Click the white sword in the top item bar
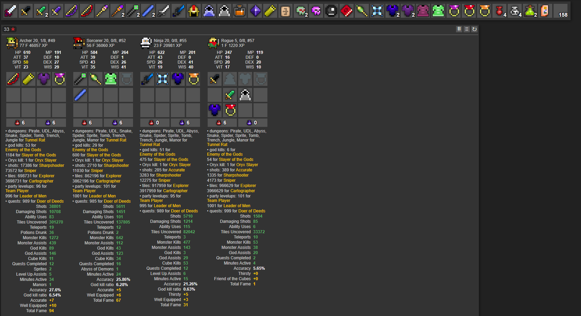This screenshot has height=316, width=581. 10,11
